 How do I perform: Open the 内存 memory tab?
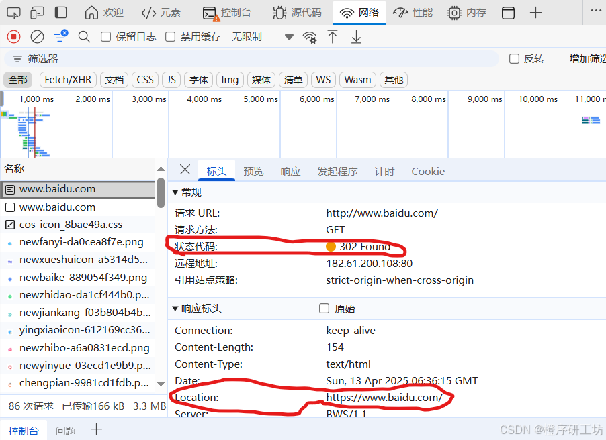click(466, 13)
